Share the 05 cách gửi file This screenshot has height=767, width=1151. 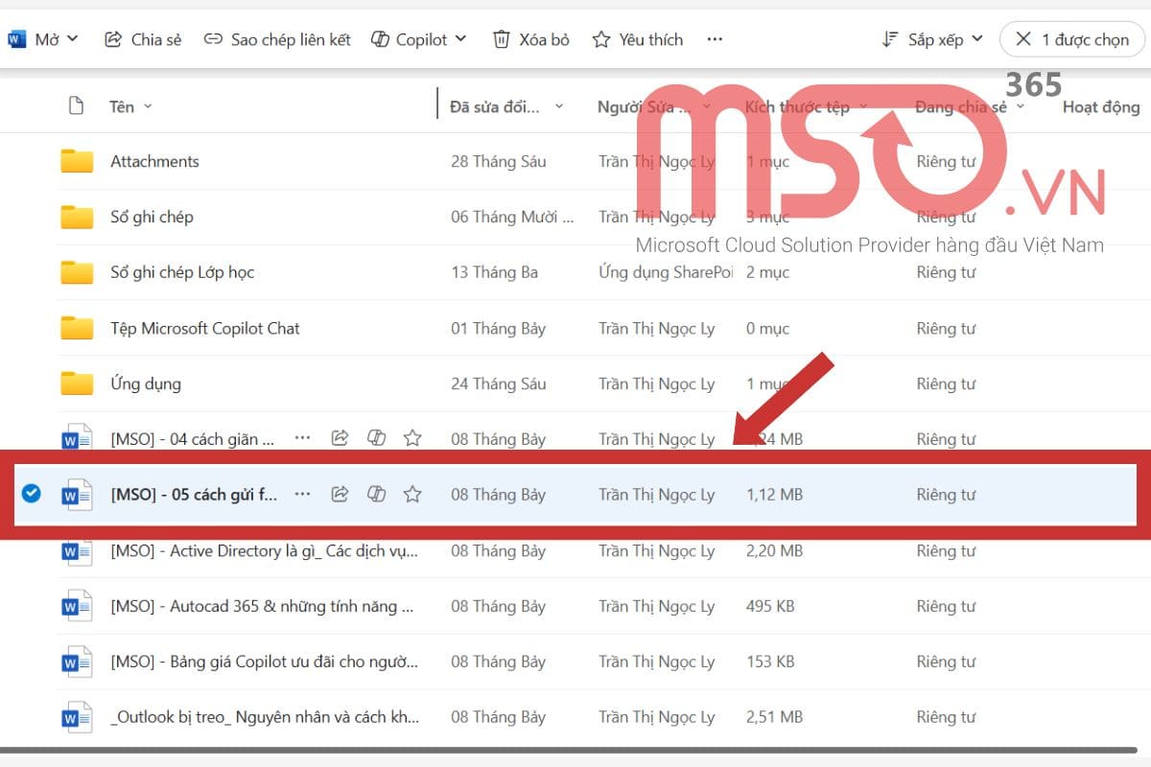tap(340, 494)
